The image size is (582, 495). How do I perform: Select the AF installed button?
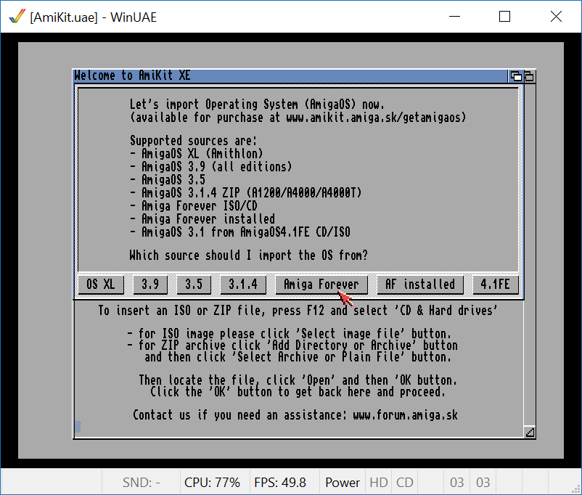(420, 285)
